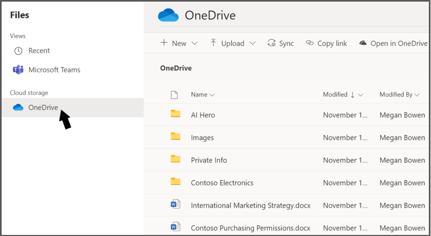Select OneDrive under Cloud storage
The image size is (431, 236).
coord(73,108)
